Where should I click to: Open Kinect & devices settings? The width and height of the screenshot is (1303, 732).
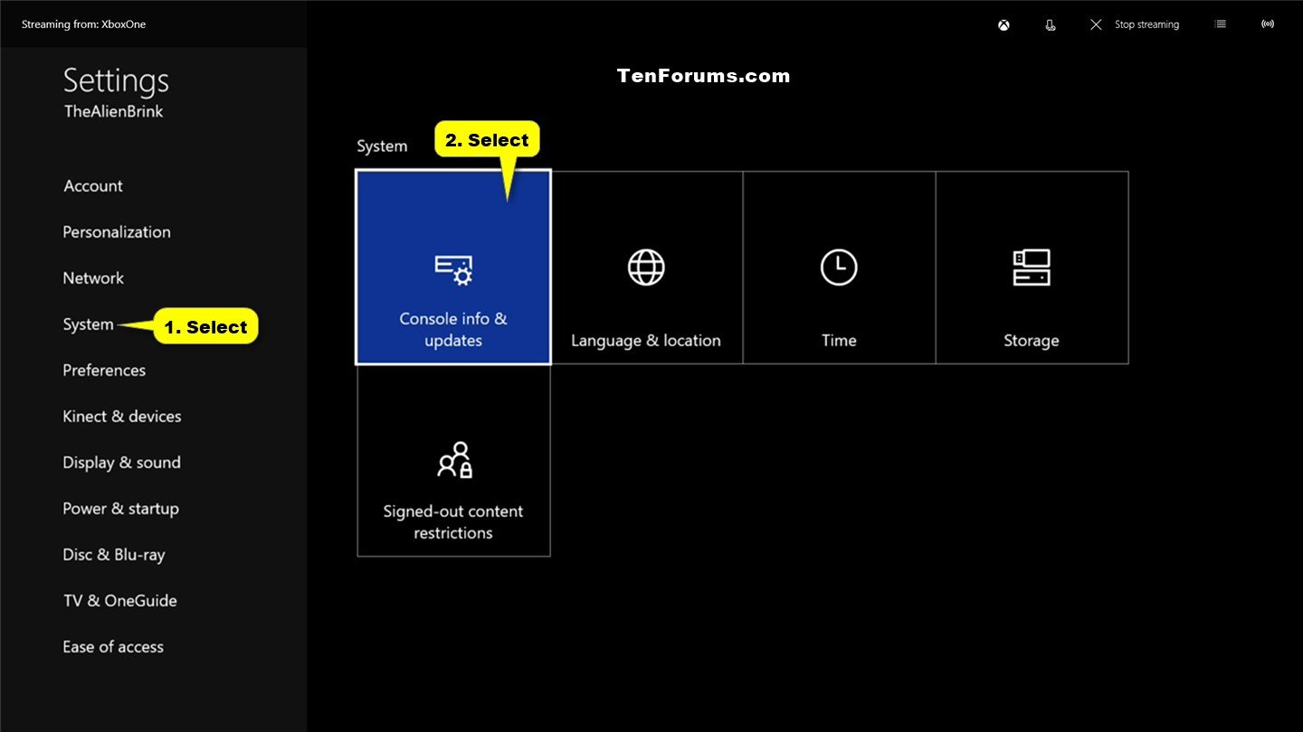click(122, 417)
